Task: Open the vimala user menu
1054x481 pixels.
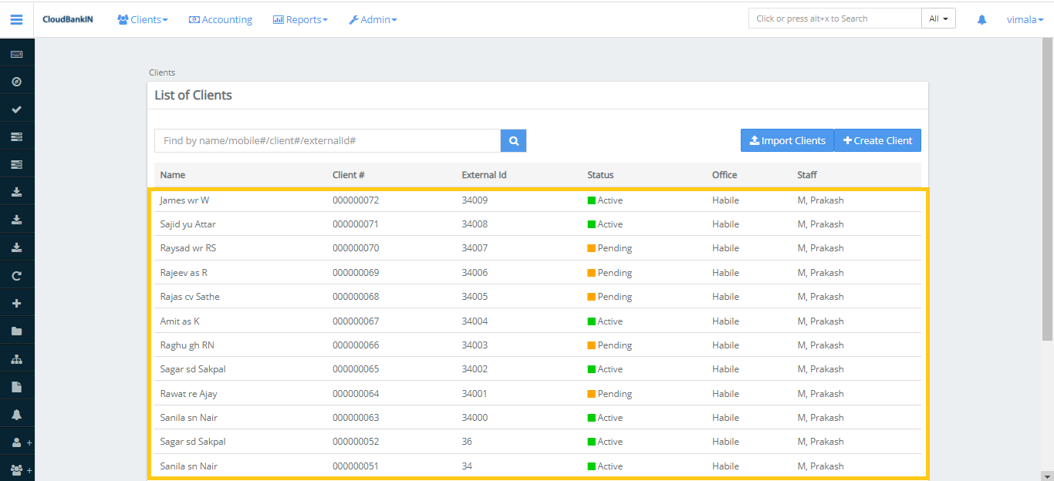Action: click(x=1025, y=19)
